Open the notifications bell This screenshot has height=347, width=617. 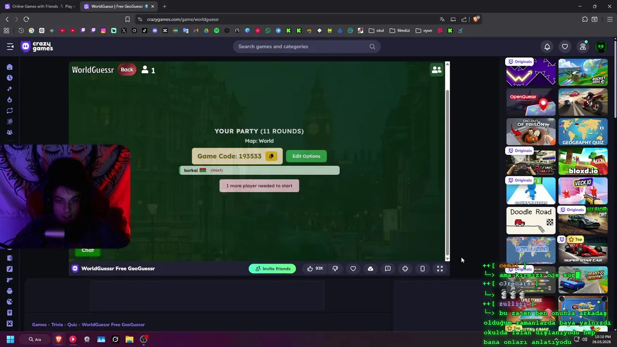tap(547, 47)
